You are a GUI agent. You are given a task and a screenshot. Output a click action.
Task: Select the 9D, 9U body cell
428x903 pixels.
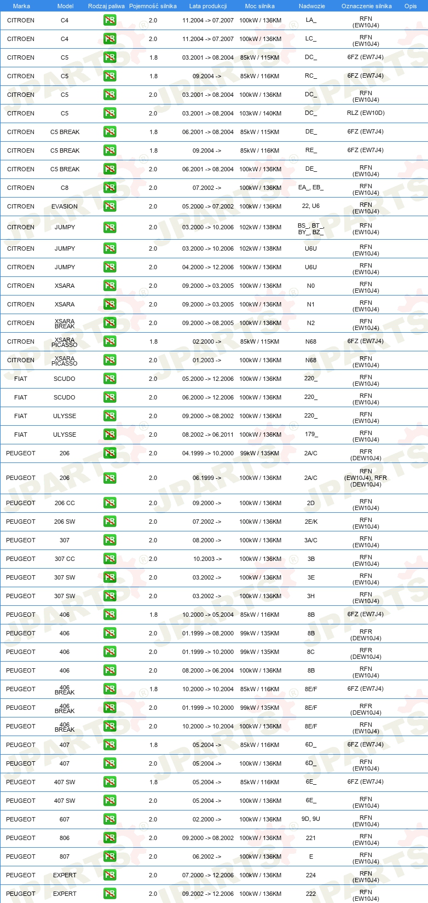311,819
